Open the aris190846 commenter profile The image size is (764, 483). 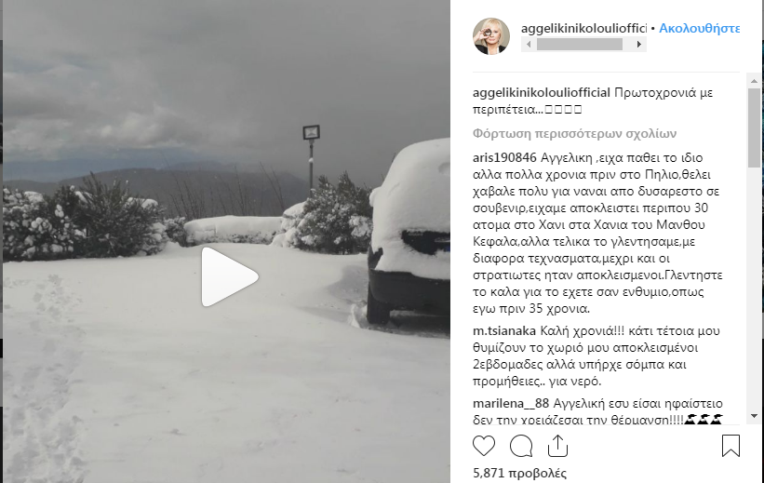click(x=504, y=158)
